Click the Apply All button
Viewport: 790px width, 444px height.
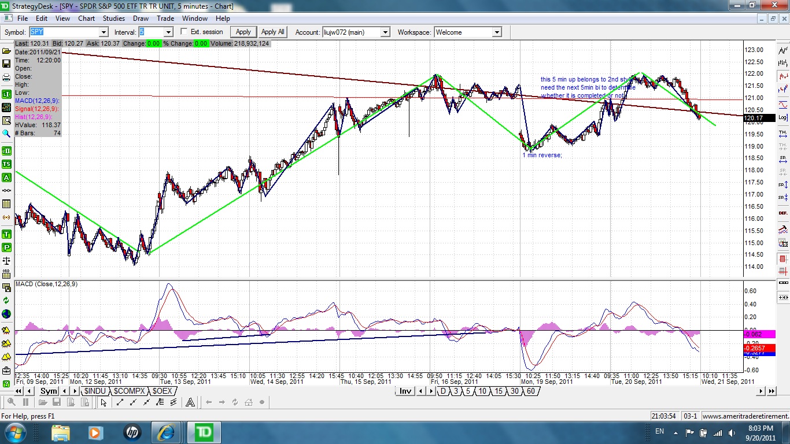[x=273, y=32]
